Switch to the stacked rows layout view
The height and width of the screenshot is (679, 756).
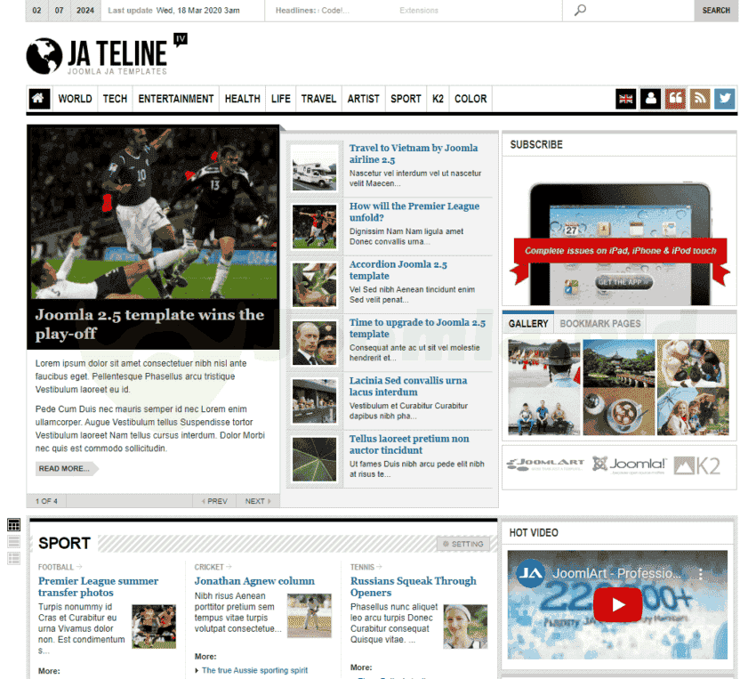(x=13, y=541)
